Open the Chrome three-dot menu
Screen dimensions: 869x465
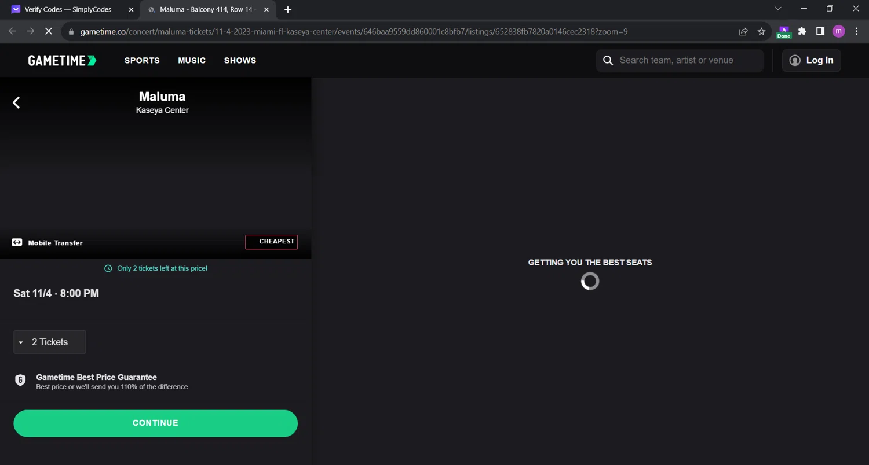point(856,31)
